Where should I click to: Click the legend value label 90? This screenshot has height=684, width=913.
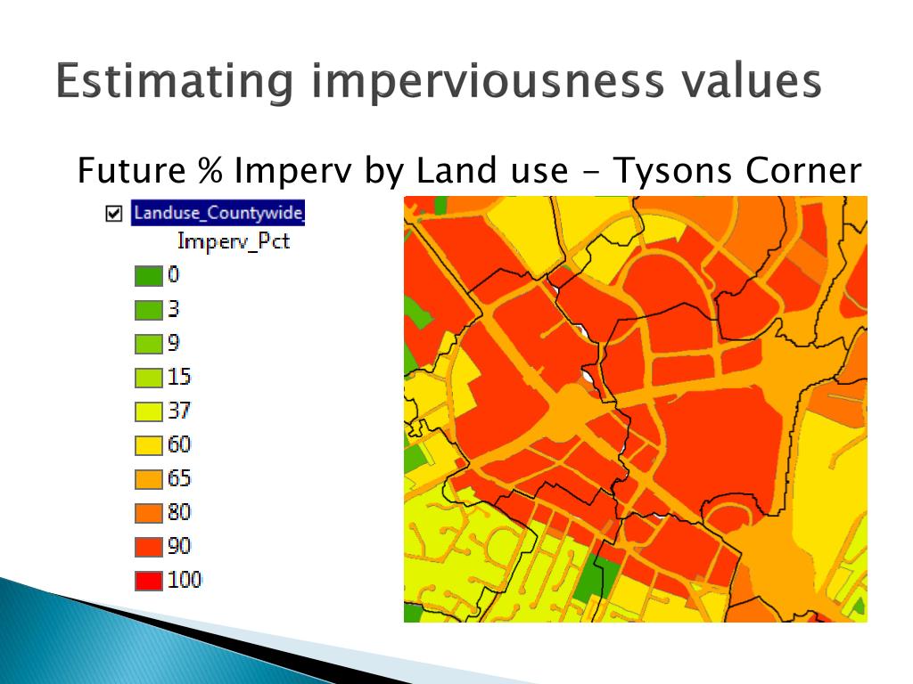coord(179,546)
